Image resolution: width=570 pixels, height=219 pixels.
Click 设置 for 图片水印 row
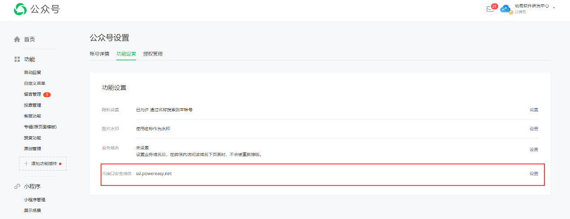tap(534, 129)
